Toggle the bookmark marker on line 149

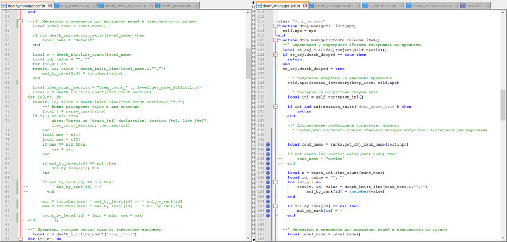268,177
